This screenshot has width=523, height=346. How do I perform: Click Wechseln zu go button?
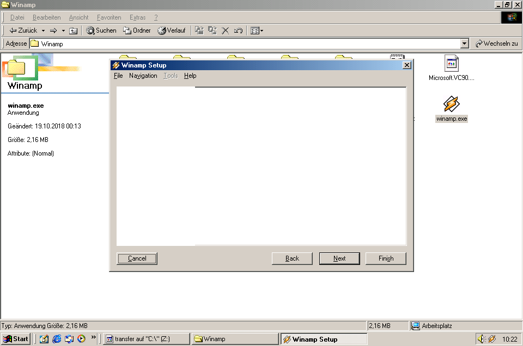(x=497, y=44)
